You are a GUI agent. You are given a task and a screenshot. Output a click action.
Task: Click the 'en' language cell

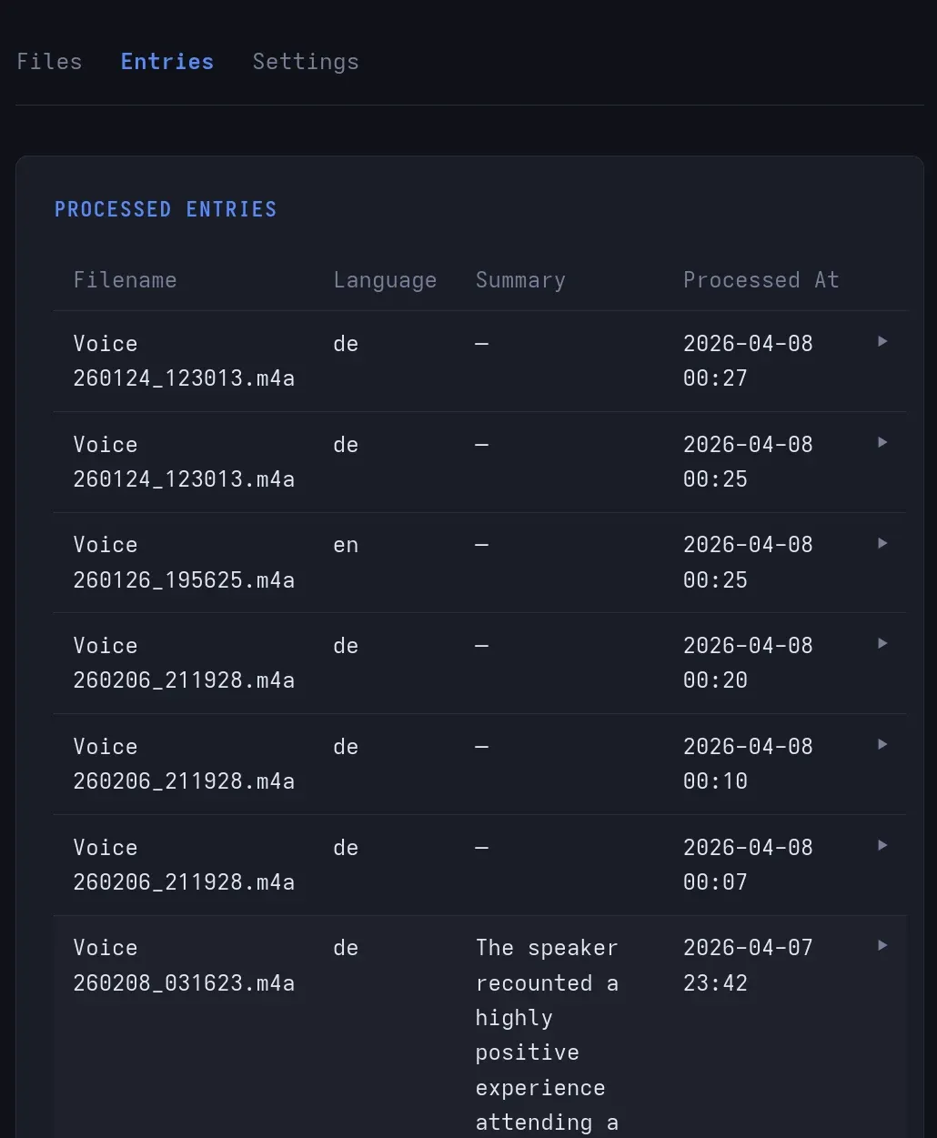pos(346,546)
